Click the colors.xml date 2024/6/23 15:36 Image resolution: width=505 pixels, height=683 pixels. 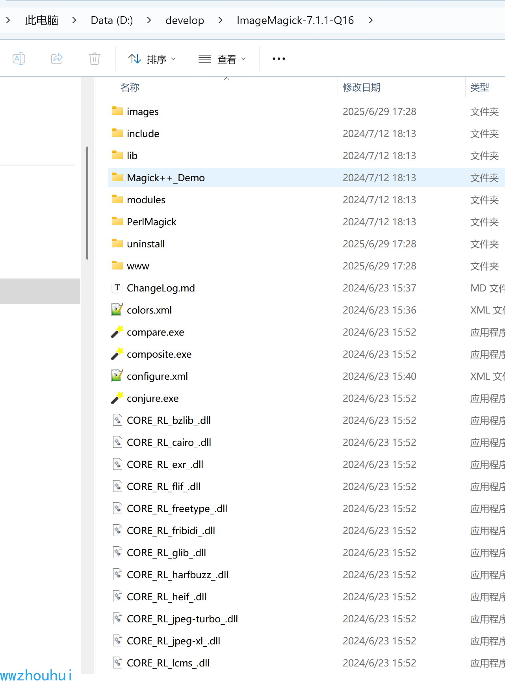[379, 310]
